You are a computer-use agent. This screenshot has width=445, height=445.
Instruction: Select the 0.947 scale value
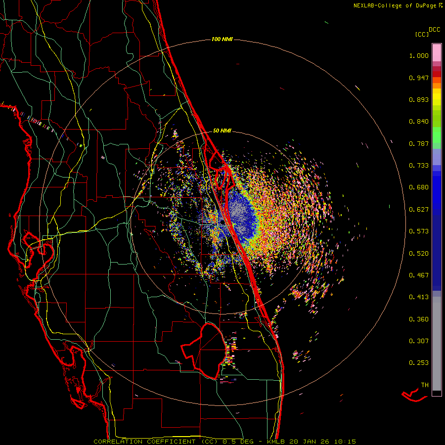click(419, 78)
